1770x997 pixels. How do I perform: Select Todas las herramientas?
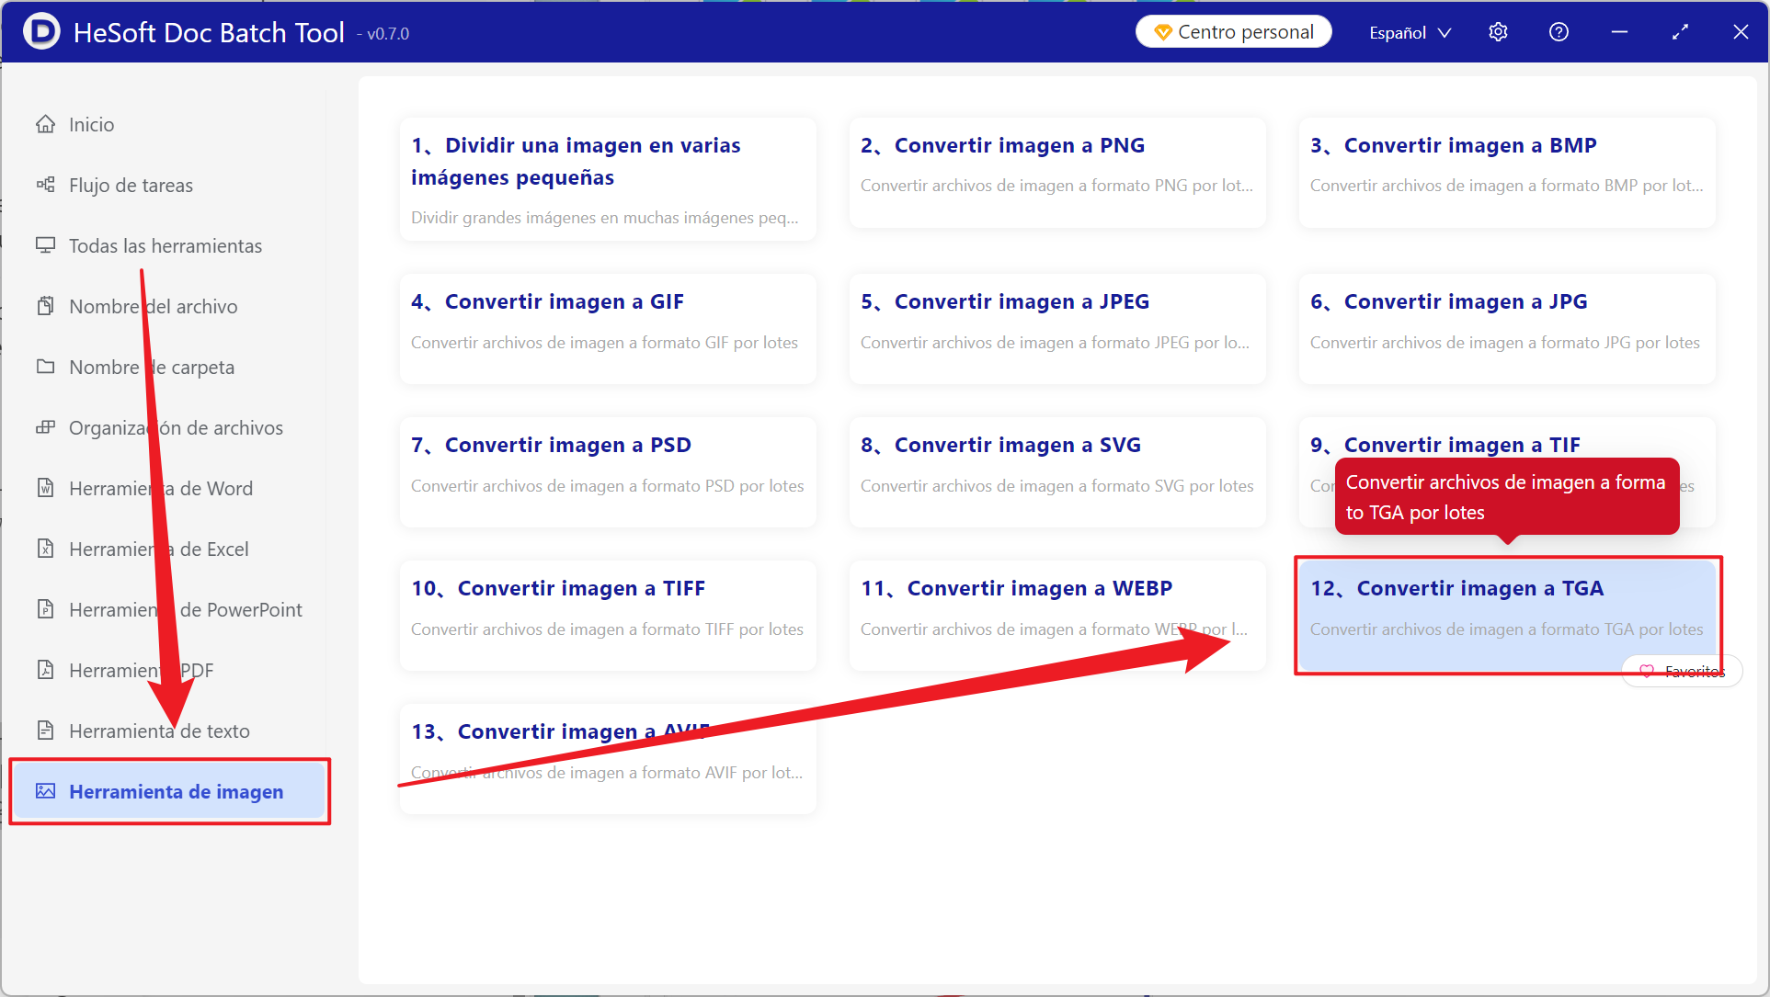(166, 245)
